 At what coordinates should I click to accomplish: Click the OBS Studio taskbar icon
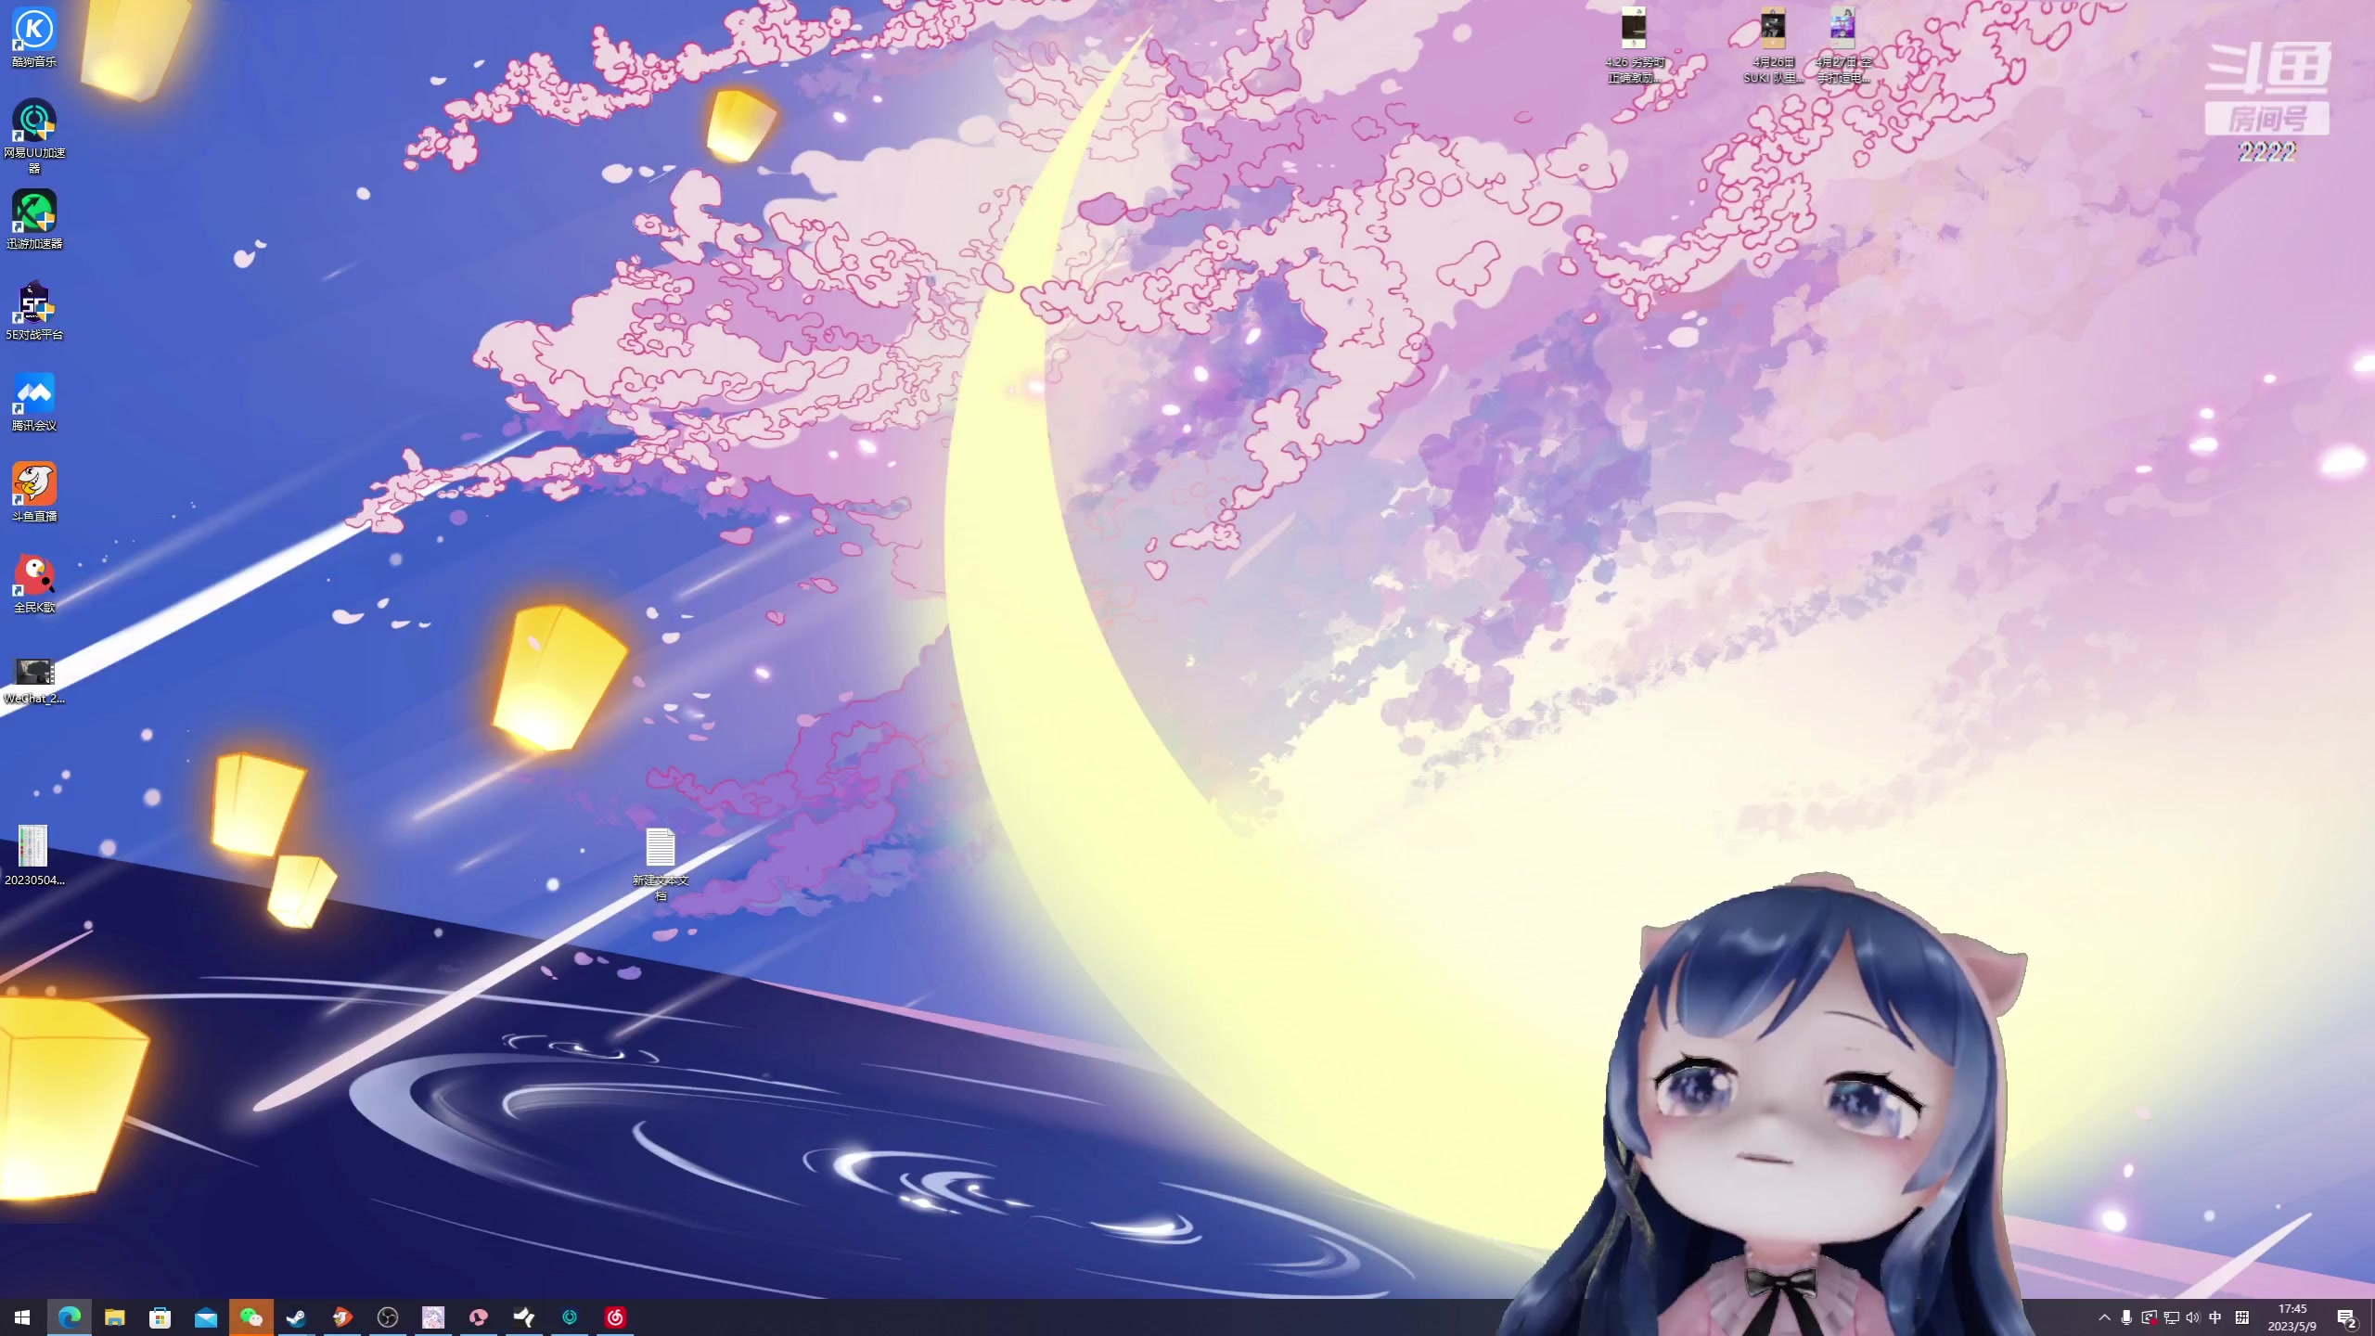pyautogui.click(x=388, y=1317)
